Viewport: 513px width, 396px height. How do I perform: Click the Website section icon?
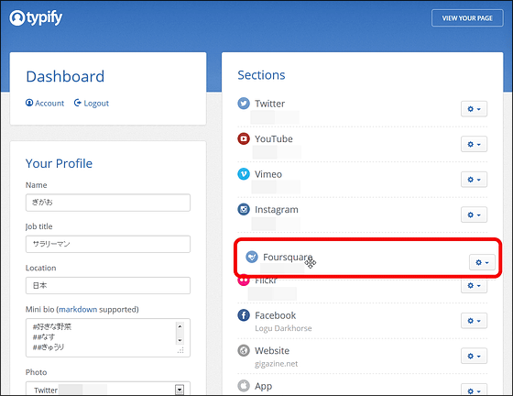[x=244, y=351]
